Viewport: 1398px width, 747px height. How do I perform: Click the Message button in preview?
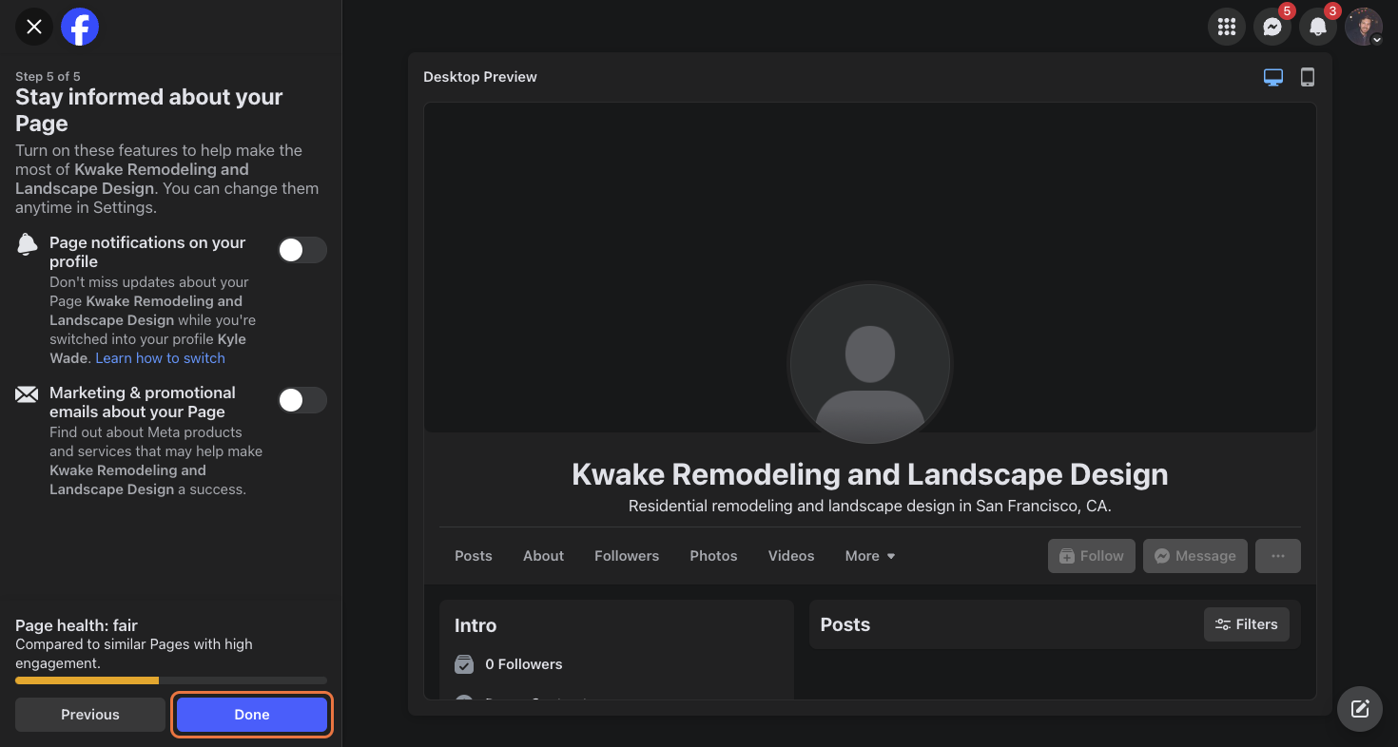(1195, 556)
